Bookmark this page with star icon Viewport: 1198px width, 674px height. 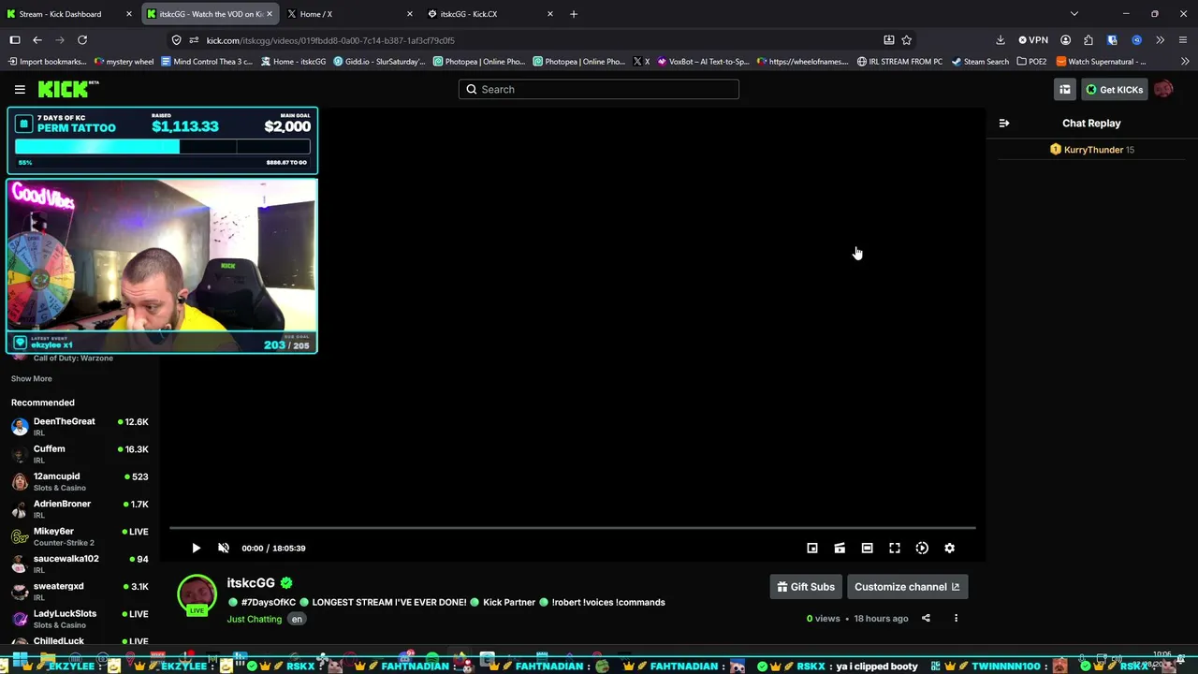pos(906,40)
